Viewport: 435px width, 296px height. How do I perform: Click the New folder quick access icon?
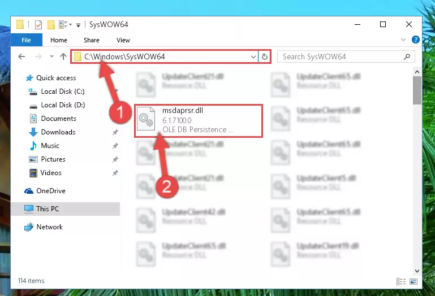click(51, 25)
